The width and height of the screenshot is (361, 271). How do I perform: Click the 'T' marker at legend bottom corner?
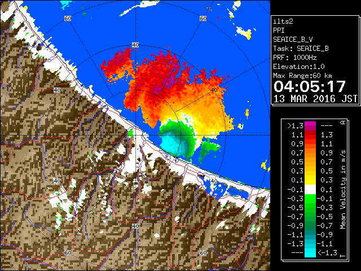pos(343,256)
